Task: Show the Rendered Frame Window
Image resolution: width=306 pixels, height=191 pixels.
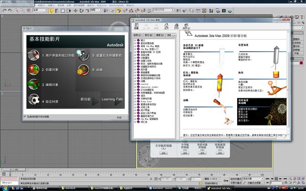Action: [x=224, y=11]
